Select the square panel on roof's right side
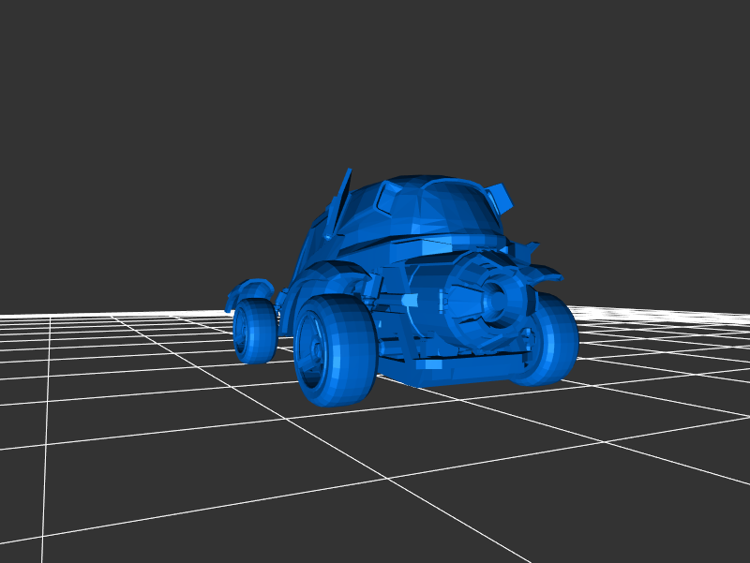The height and width of the screenshot is (563, 750). pos(501,197)
